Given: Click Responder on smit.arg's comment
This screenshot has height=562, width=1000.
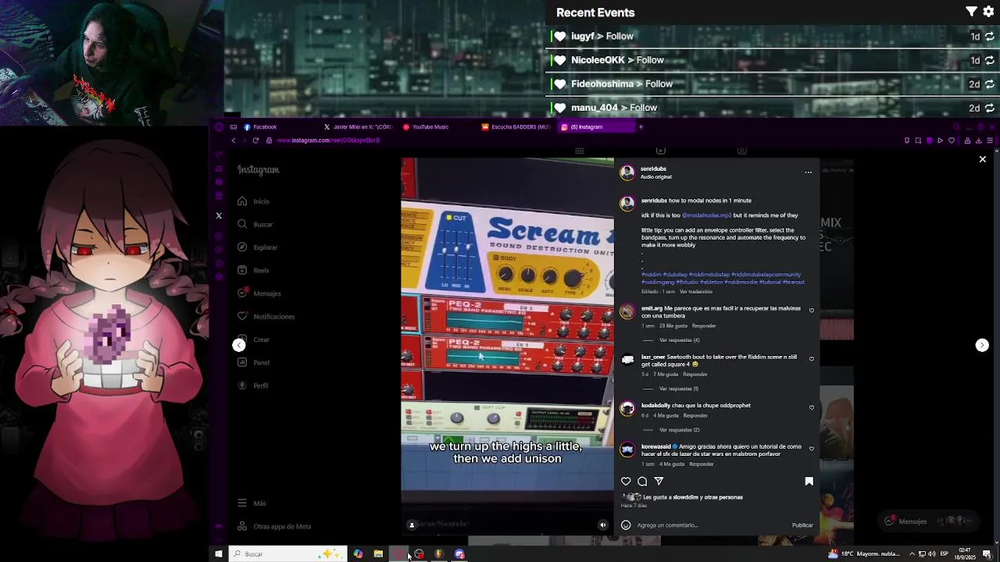Looking at the screenshot, I should 704,325.
